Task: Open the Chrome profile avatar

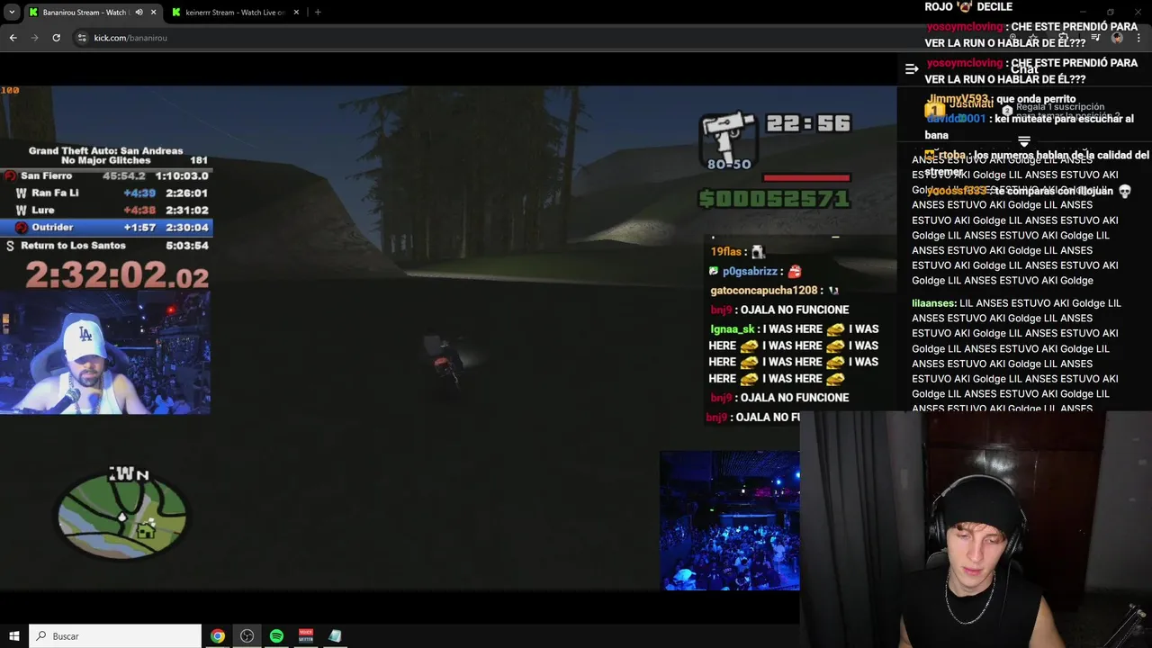Action: (x=1117, y=38)
